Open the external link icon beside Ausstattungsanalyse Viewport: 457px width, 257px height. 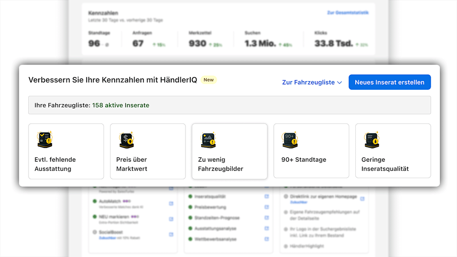point(267,228)
